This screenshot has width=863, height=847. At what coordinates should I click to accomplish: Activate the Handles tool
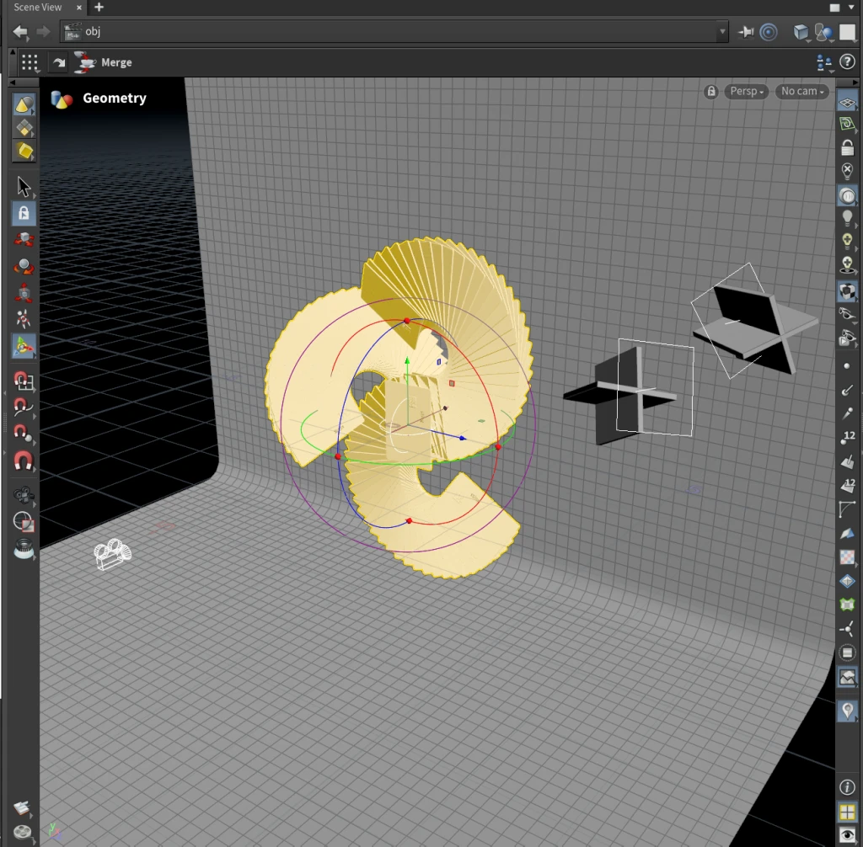pyautogui.click(x=24, y=346)
